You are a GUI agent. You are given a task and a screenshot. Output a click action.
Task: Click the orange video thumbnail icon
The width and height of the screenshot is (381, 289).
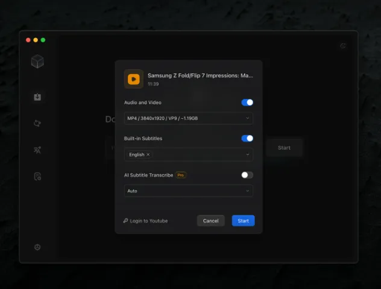[x=133, y=79]
